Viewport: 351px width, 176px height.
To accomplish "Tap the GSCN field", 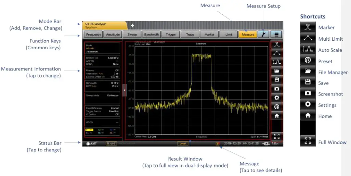I will 102,122.
